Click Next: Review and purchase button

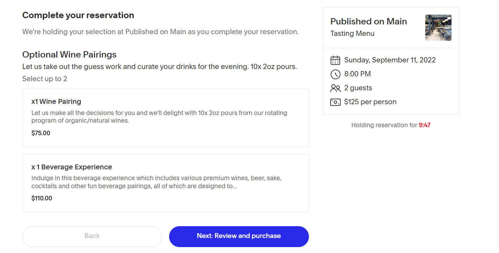pyautogui.click(x=239, y=236)
